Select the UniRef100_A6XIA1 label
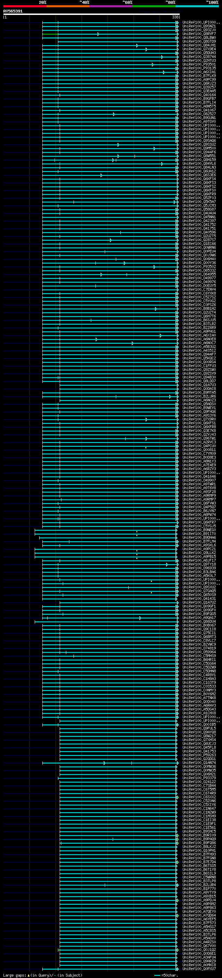The width and height of the screenshot is (222, 978). click(199, 72)
